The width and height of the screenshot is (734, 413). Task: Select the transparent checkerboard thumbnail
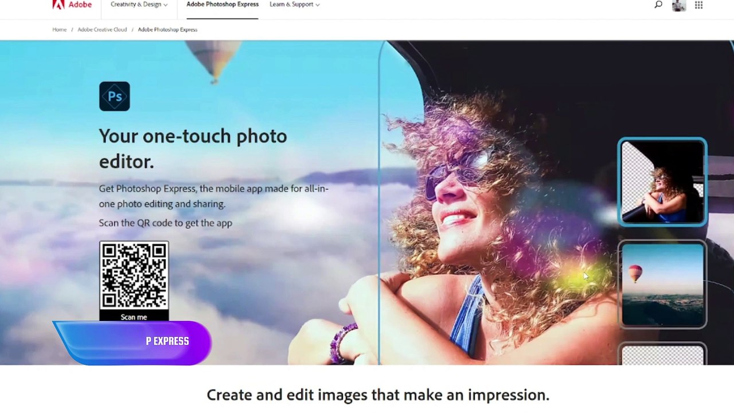click(662, 354)
